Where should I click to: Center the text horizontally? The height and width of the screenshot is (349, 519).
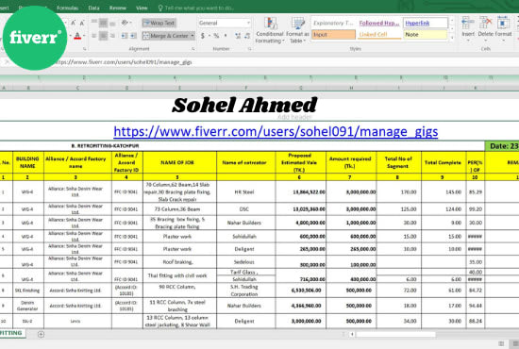103,36
